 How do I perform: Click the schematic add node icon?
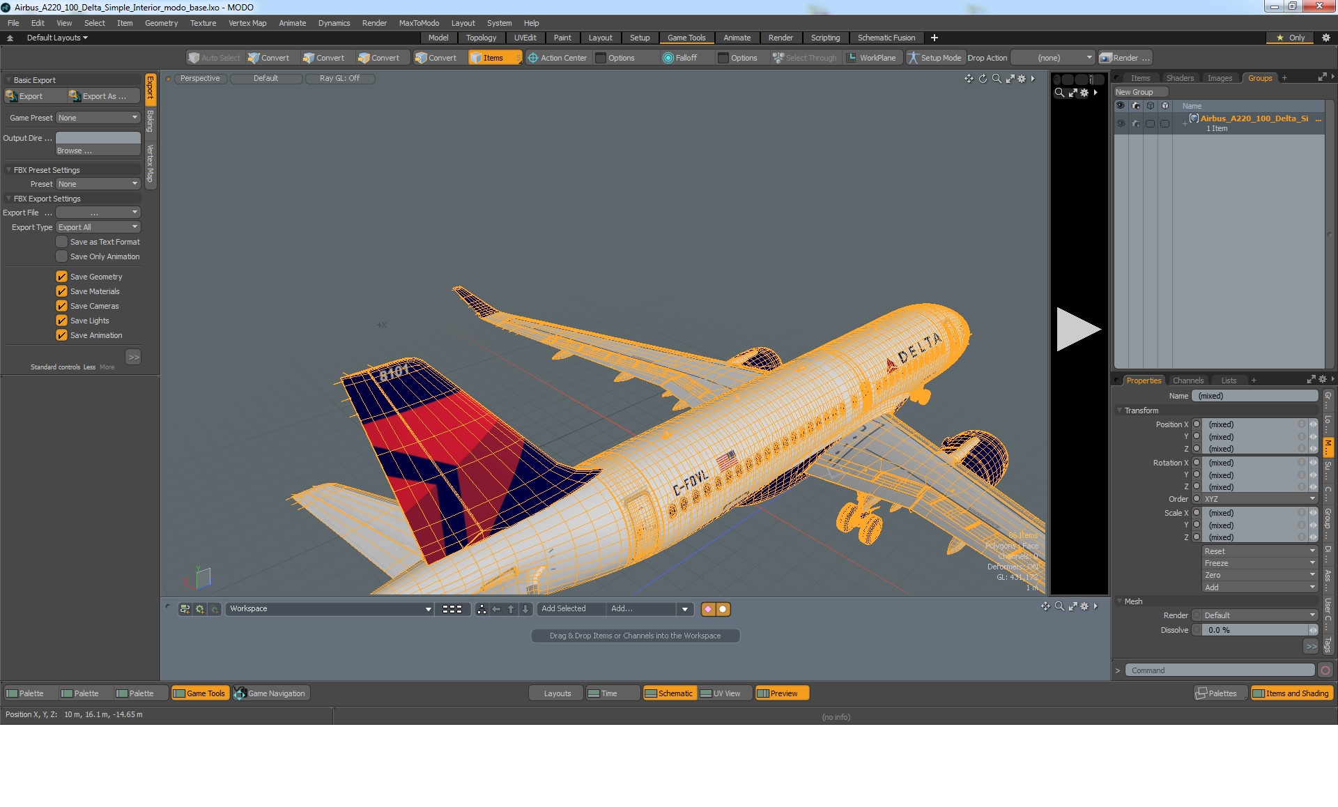tap(185, 609)
